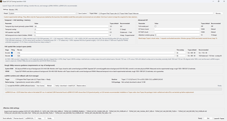The image size is (227, 121).
Task: Click the Temporal clip chunk value field
Action: [71, 26]
